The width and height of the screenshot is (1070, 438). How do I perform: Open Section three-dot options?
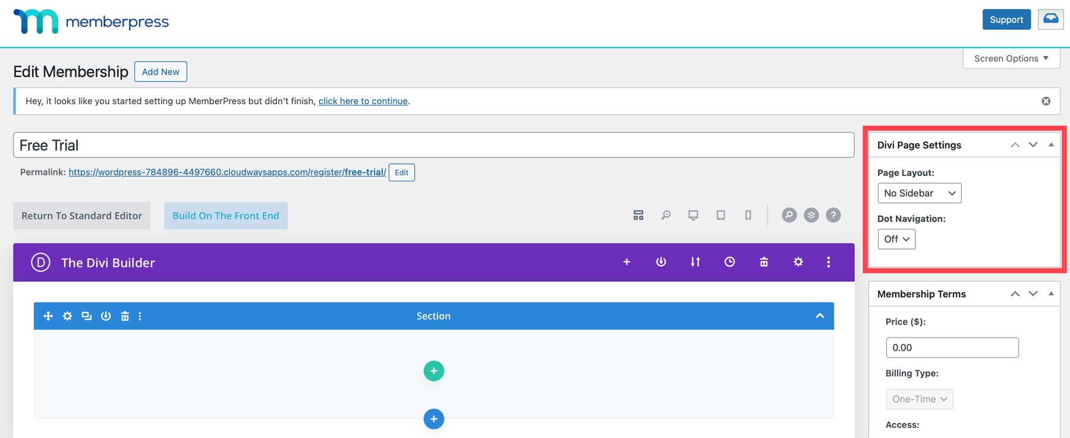click(140, 316)
